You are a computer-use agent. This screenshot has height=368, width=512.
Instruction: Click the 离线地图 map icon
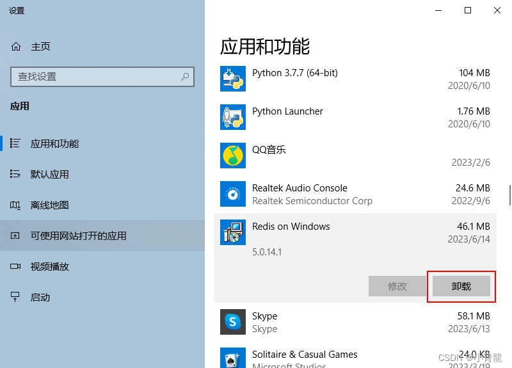pos(15,205)
